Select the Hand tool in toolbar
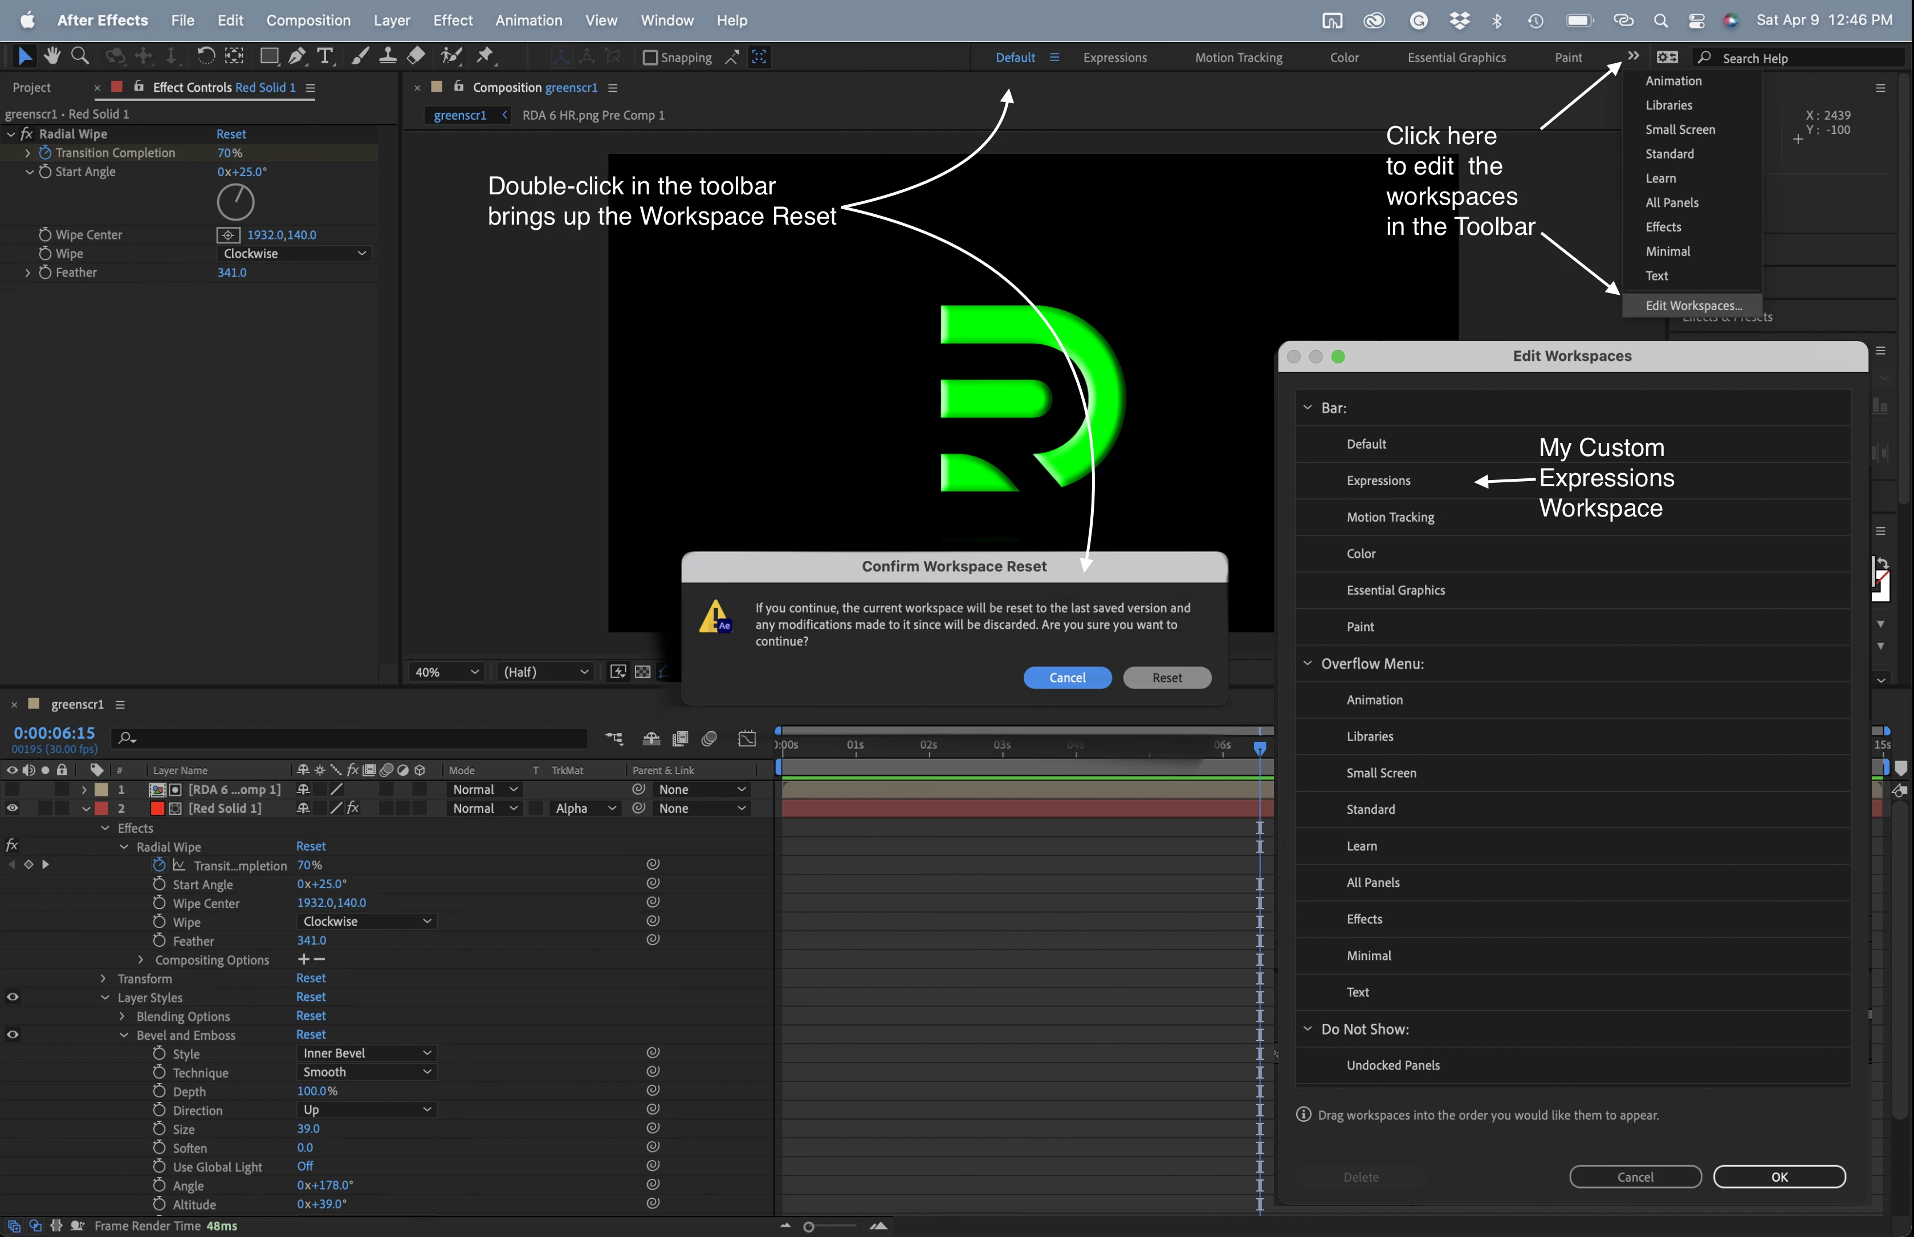1914x1237 pixels. click(52, 55)
